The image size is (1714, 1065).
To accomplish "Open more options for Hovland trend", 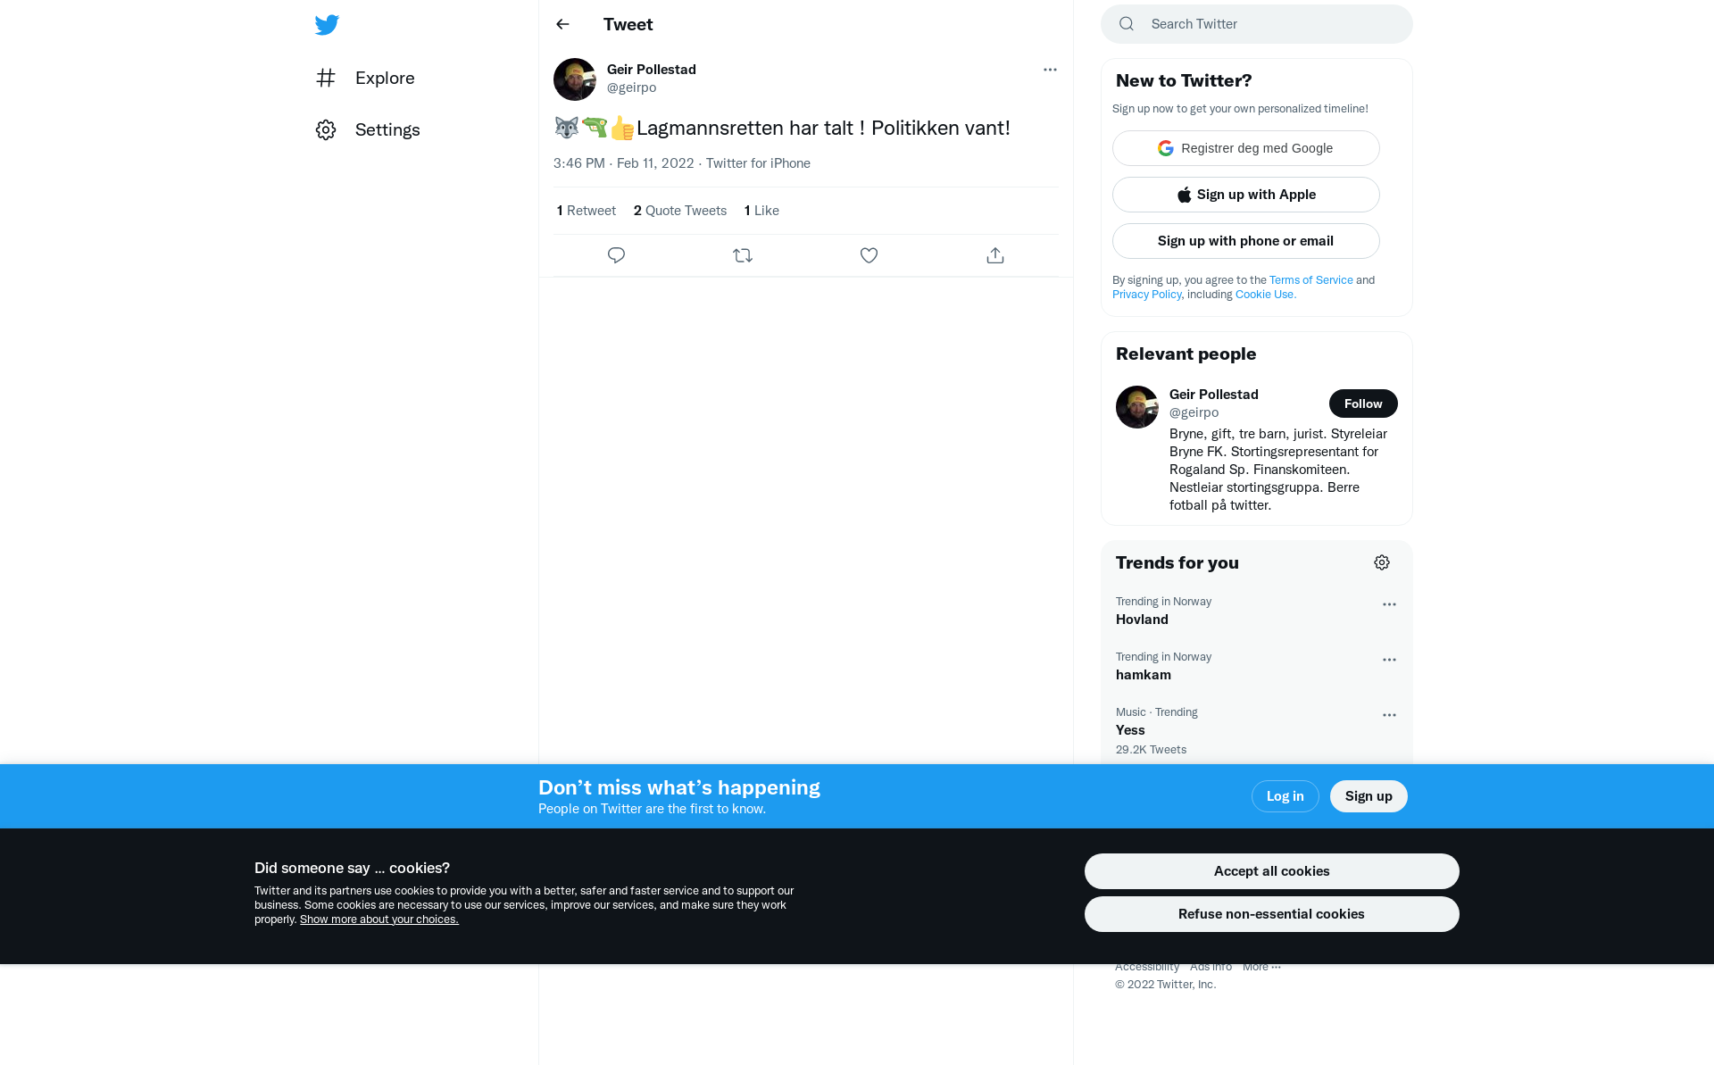I will (1389, 604).
